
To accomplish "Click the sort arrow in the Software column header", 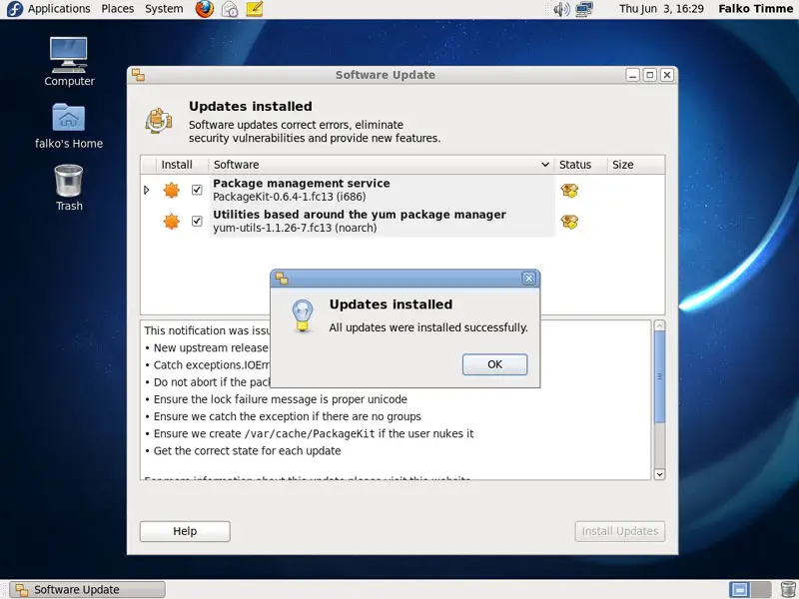I will click(x=544, y=165).
